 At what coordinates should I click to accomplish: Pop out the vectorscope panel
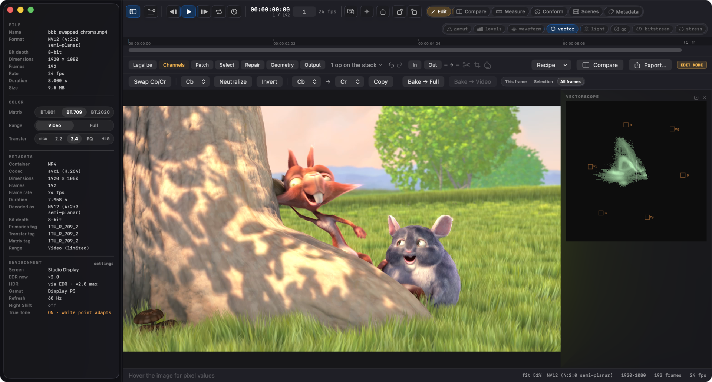(696, 98)
